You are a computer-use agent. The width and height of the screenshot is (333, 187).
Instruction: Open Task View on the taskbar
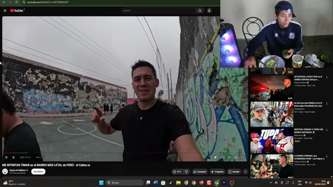148,183
